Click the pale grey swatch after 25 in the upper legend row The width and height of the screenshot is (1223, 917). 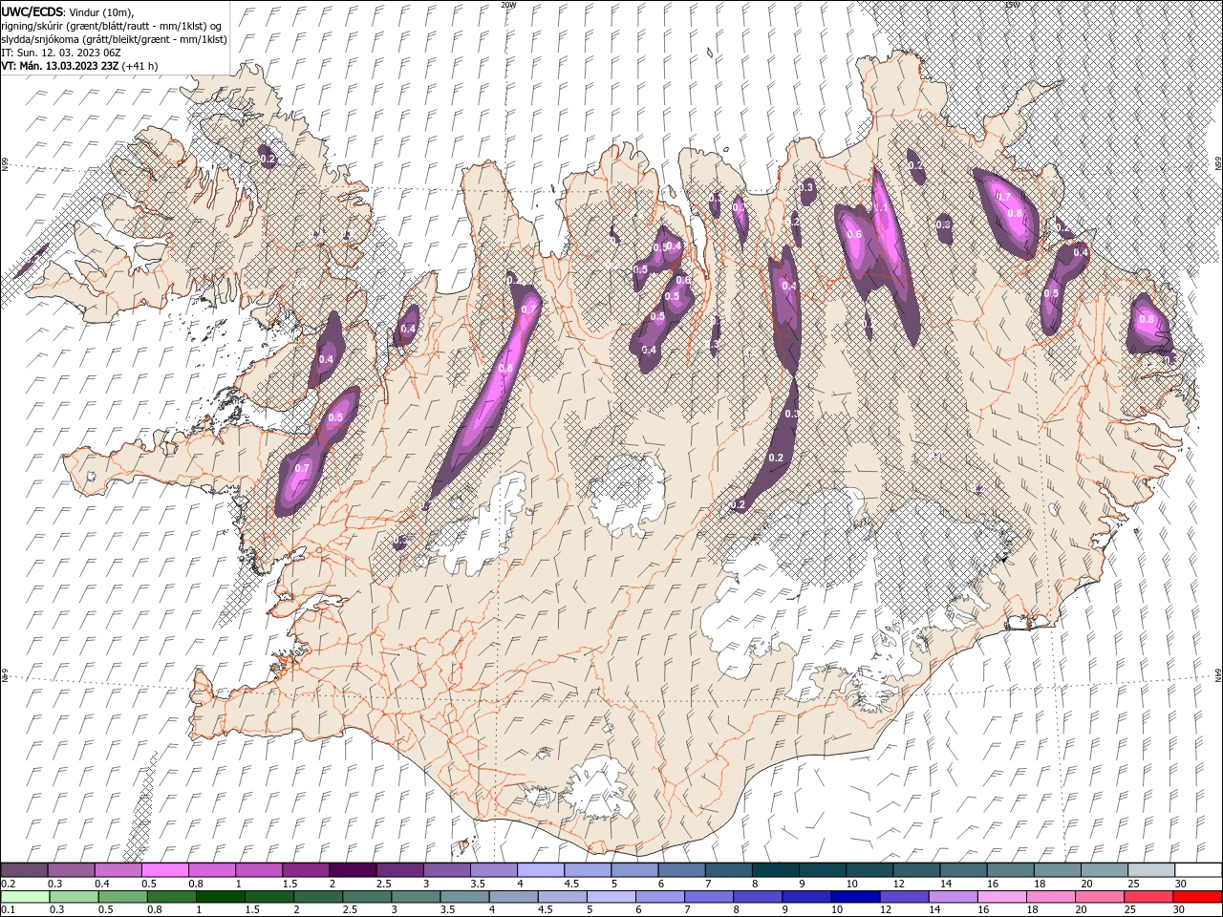point(1150,870)
